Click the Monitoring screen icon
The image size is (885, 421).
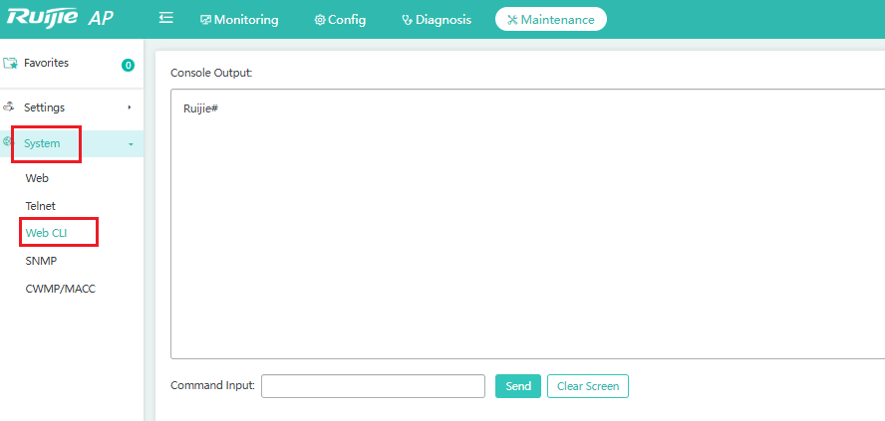point(205,20)
